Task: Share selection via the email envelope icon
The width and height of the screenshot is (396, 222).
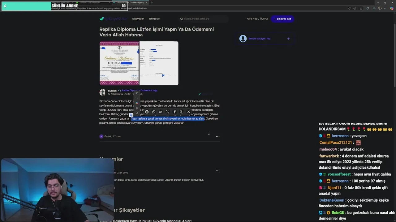Action: point(147,112)
